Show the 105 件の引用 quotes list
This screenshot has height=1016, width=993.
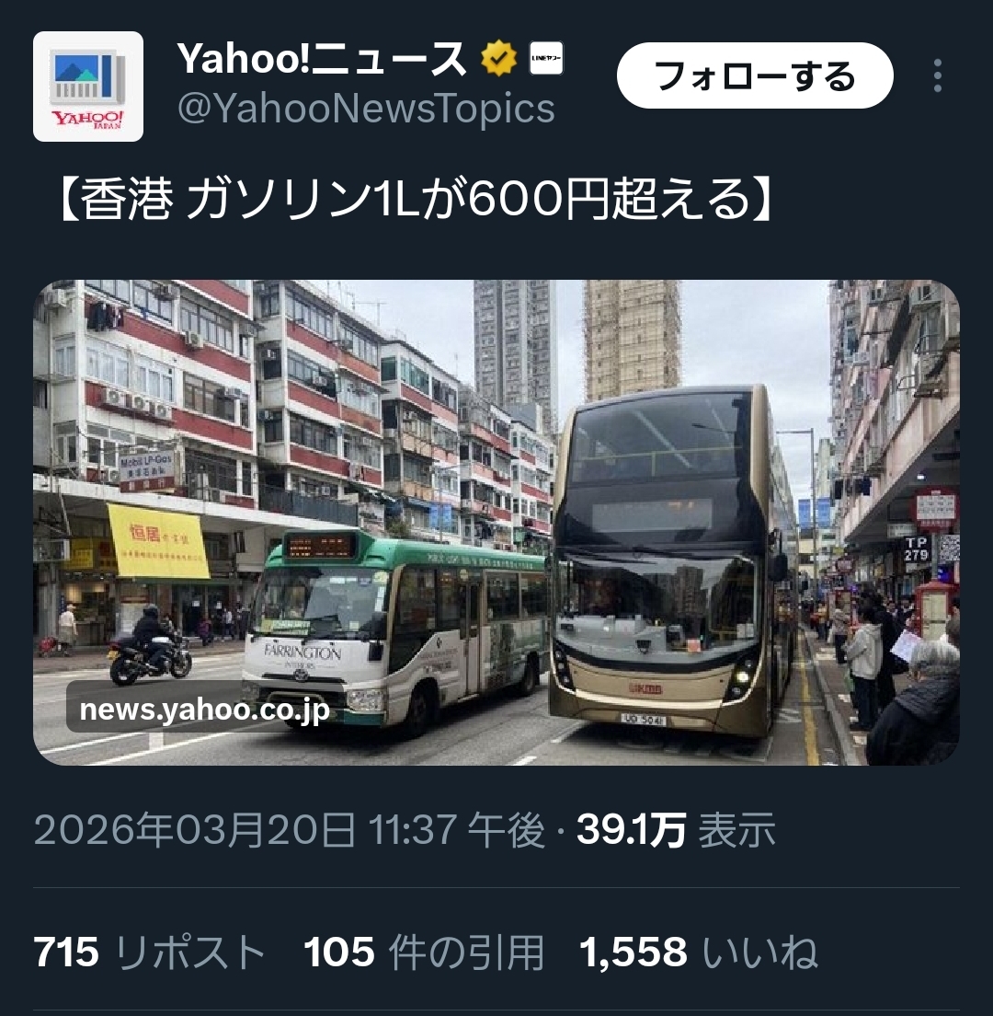click(x=423, y=952)
